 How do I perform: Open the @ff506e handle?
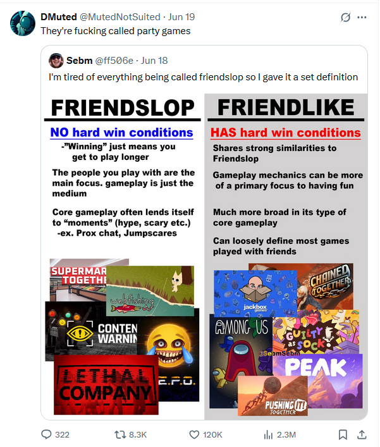coord(114,61)
